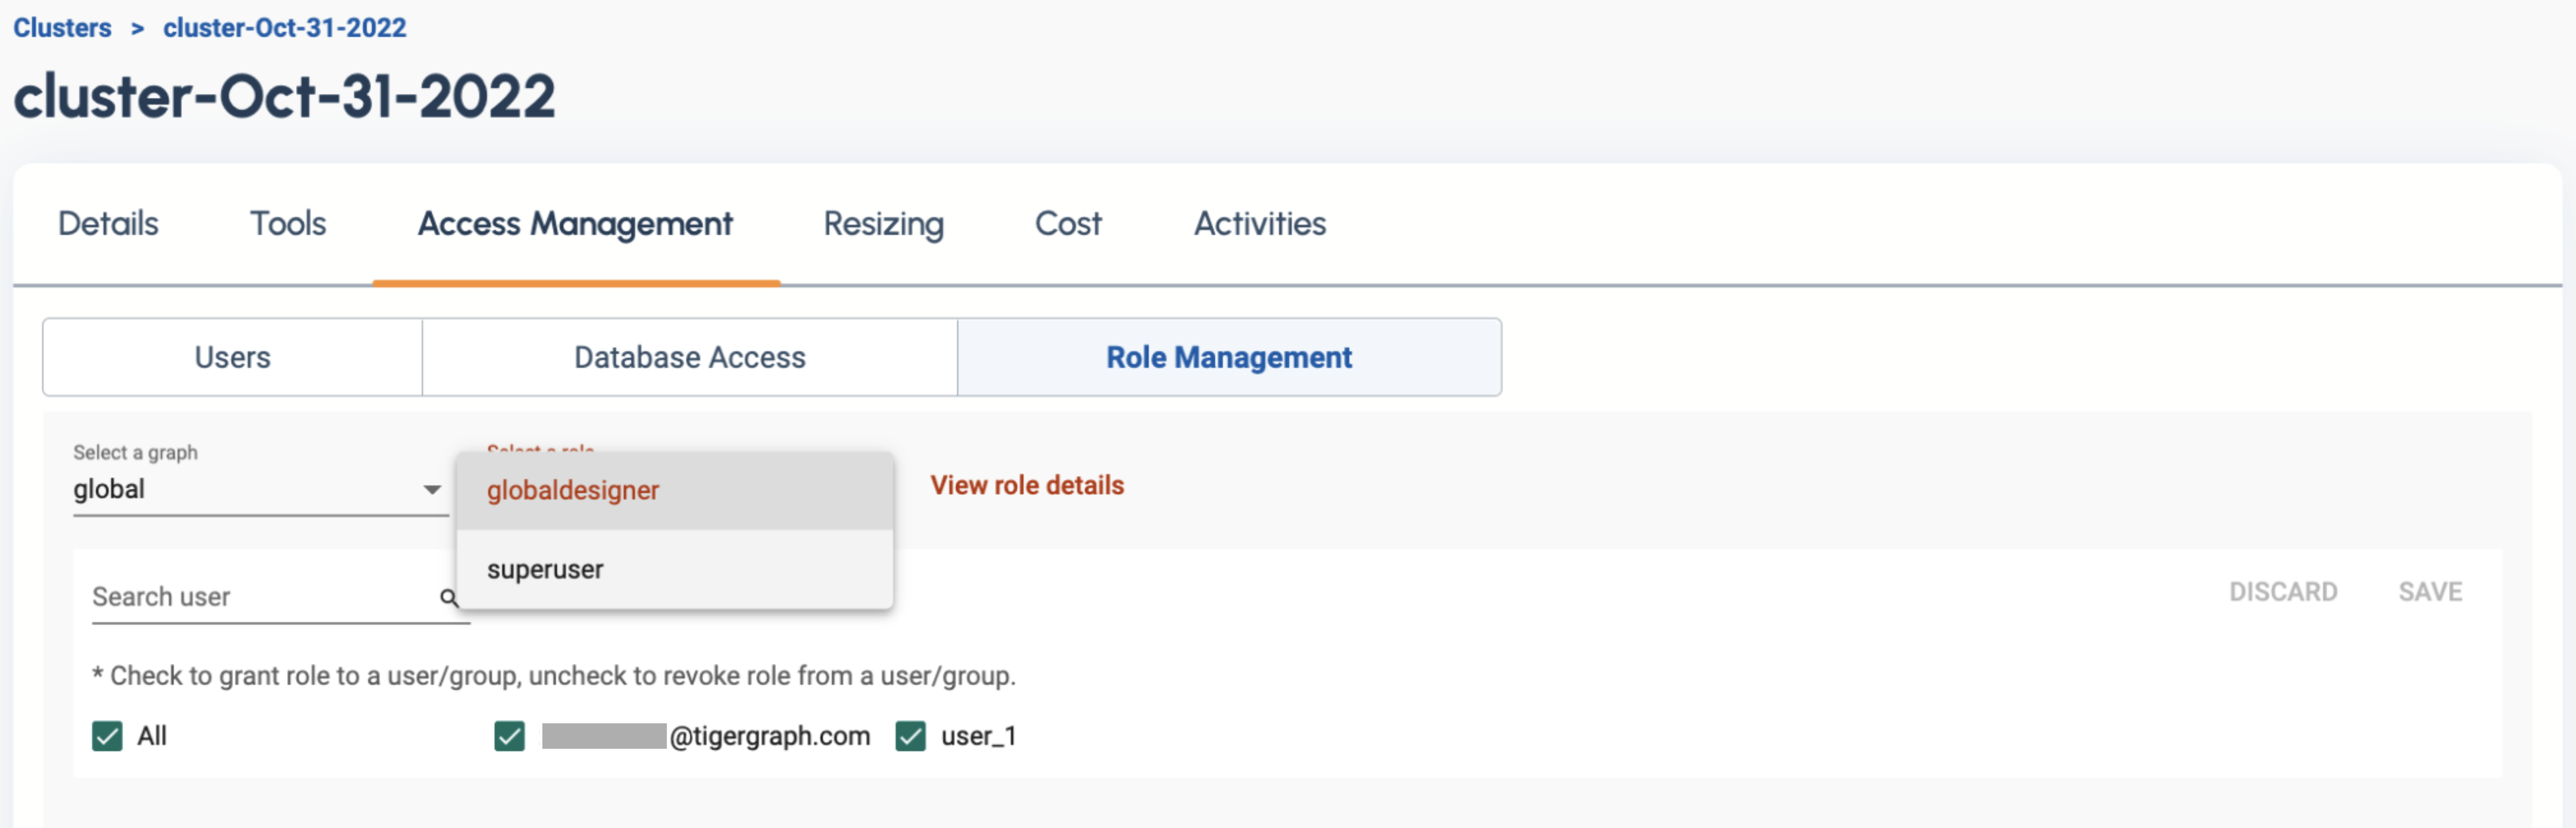This screenshot has width=2576, height=828.
Task: Choose globaldesigner from role list
Action: (x=573, y=491)
